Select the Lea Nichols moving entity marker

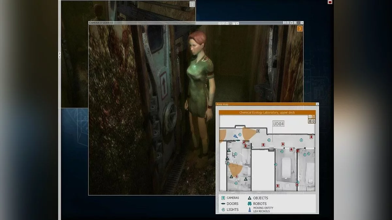point(236,136)
